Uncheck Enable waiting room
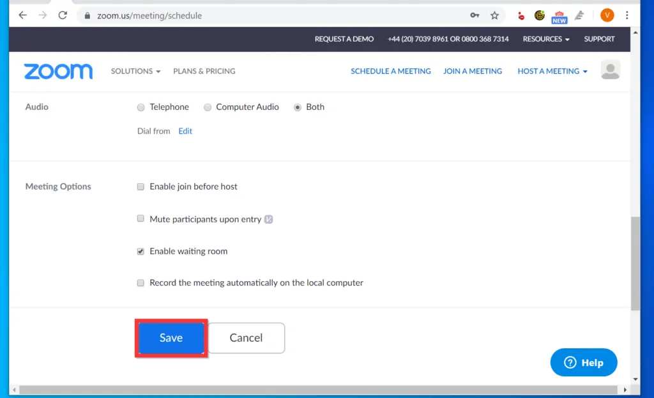This screenshot has width=654, height=398. click(141, 251)
